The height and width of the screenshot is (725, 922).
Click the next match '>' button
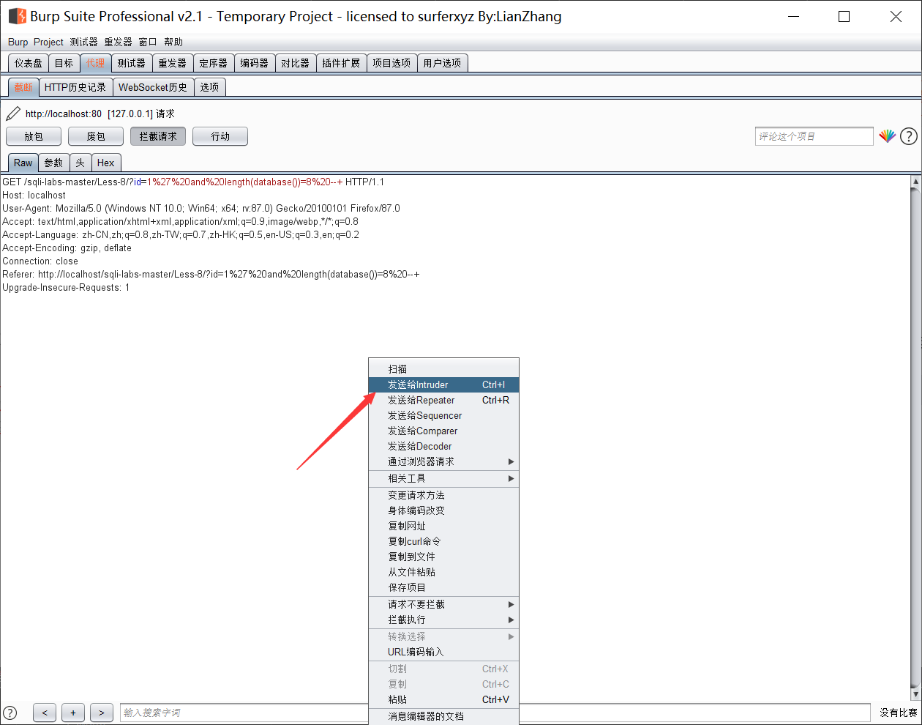click(x=102, y=713)
